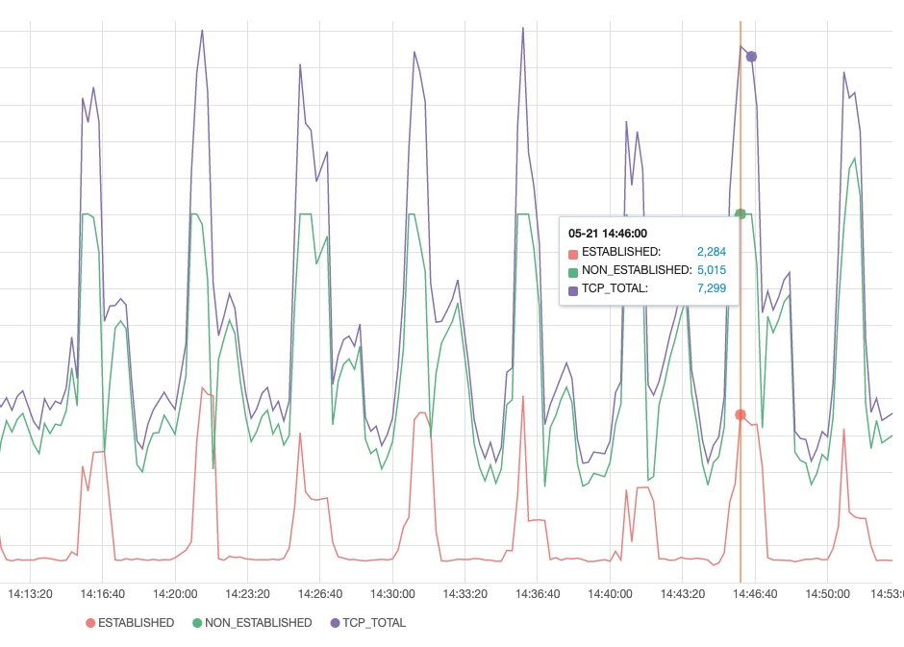
Task: Click the NON_ESTABLISHED value 5,015 in tooltip
Action: [711, 270]
